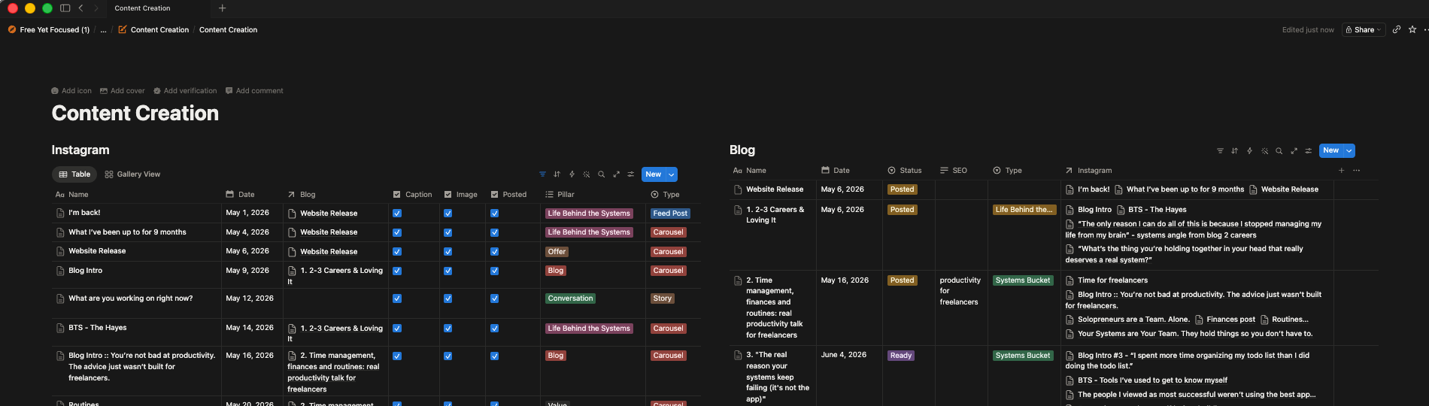Image resolution: width=1429 pixels, height=406 pixels.
Task: Click Conversation pillar tag
Action: pos(570,298)
